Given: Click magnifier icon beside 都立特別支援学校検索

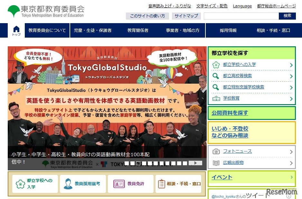Looking at the screenshot, I should [x=216, y=87].
